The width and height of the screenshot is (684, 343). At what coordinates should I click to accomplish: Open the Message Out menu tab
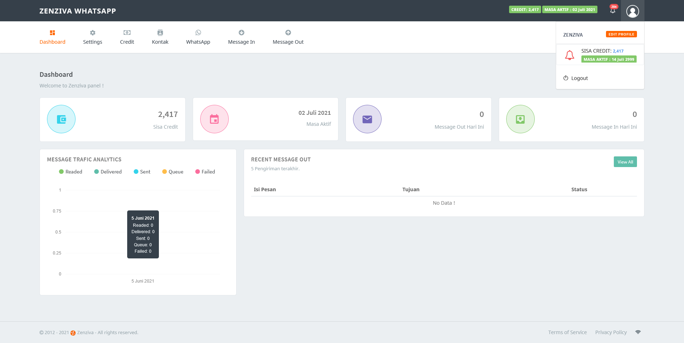pos(288,37)
